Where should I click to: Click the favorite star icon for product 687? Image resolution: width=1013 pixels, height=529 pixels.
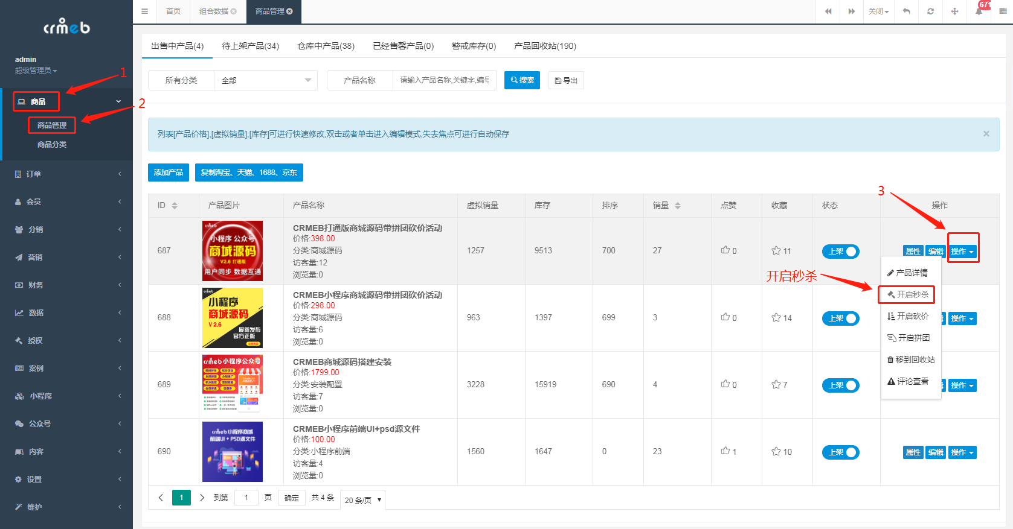776,250
